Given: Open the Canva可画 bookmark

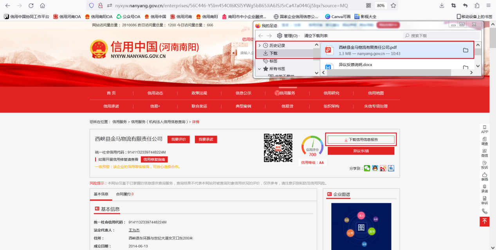Looking at the screenshot, I should click(337, 16).
